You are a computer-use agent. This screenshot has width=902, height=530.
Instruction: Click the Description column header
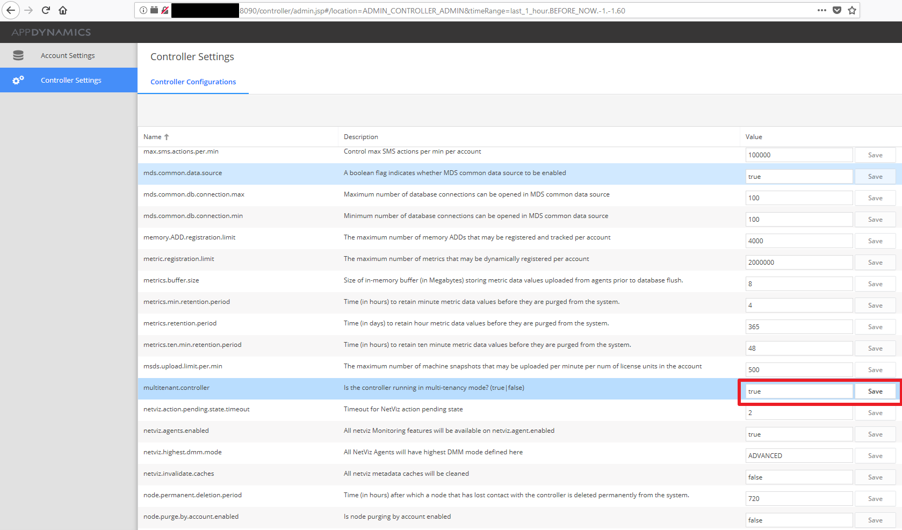pyautogui.click(x=361, y=137)
